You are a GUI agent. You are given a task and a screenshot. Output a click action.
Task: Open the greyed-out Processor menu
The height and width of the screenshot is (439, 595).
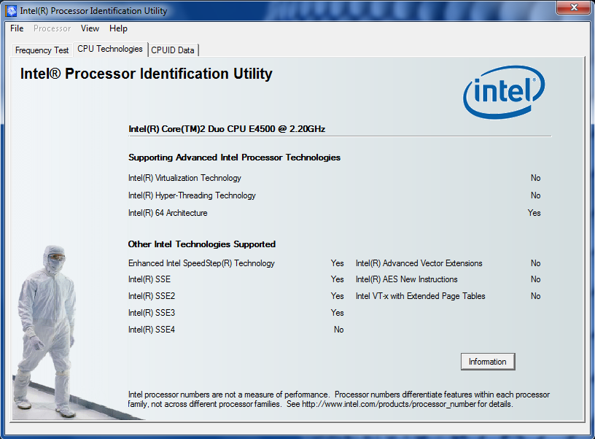(x=52, y=28)
